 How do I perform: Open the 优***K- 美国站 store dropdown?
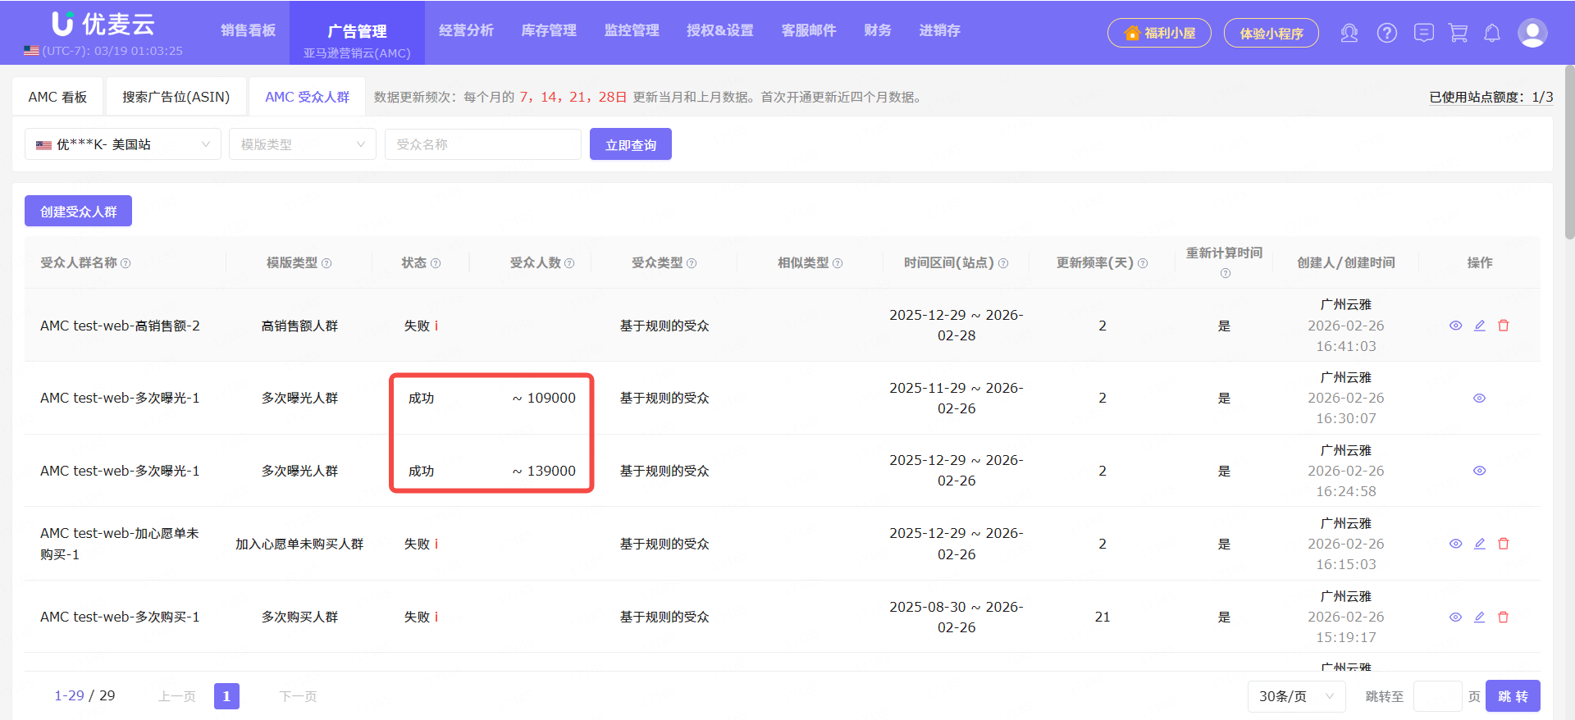pos(123,144)
